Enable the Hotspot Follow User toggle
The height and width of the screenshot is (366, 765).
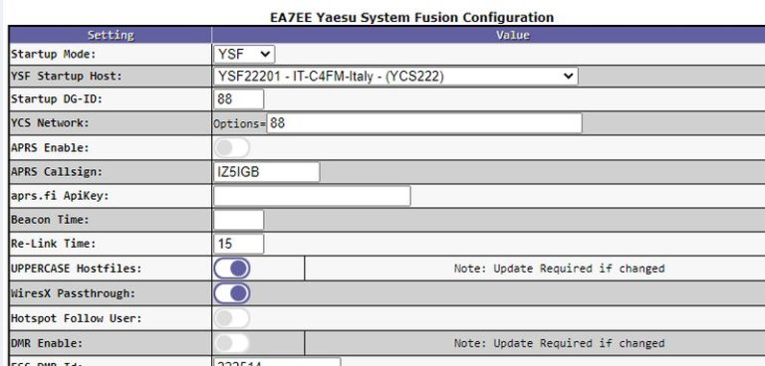pos(232,318)
